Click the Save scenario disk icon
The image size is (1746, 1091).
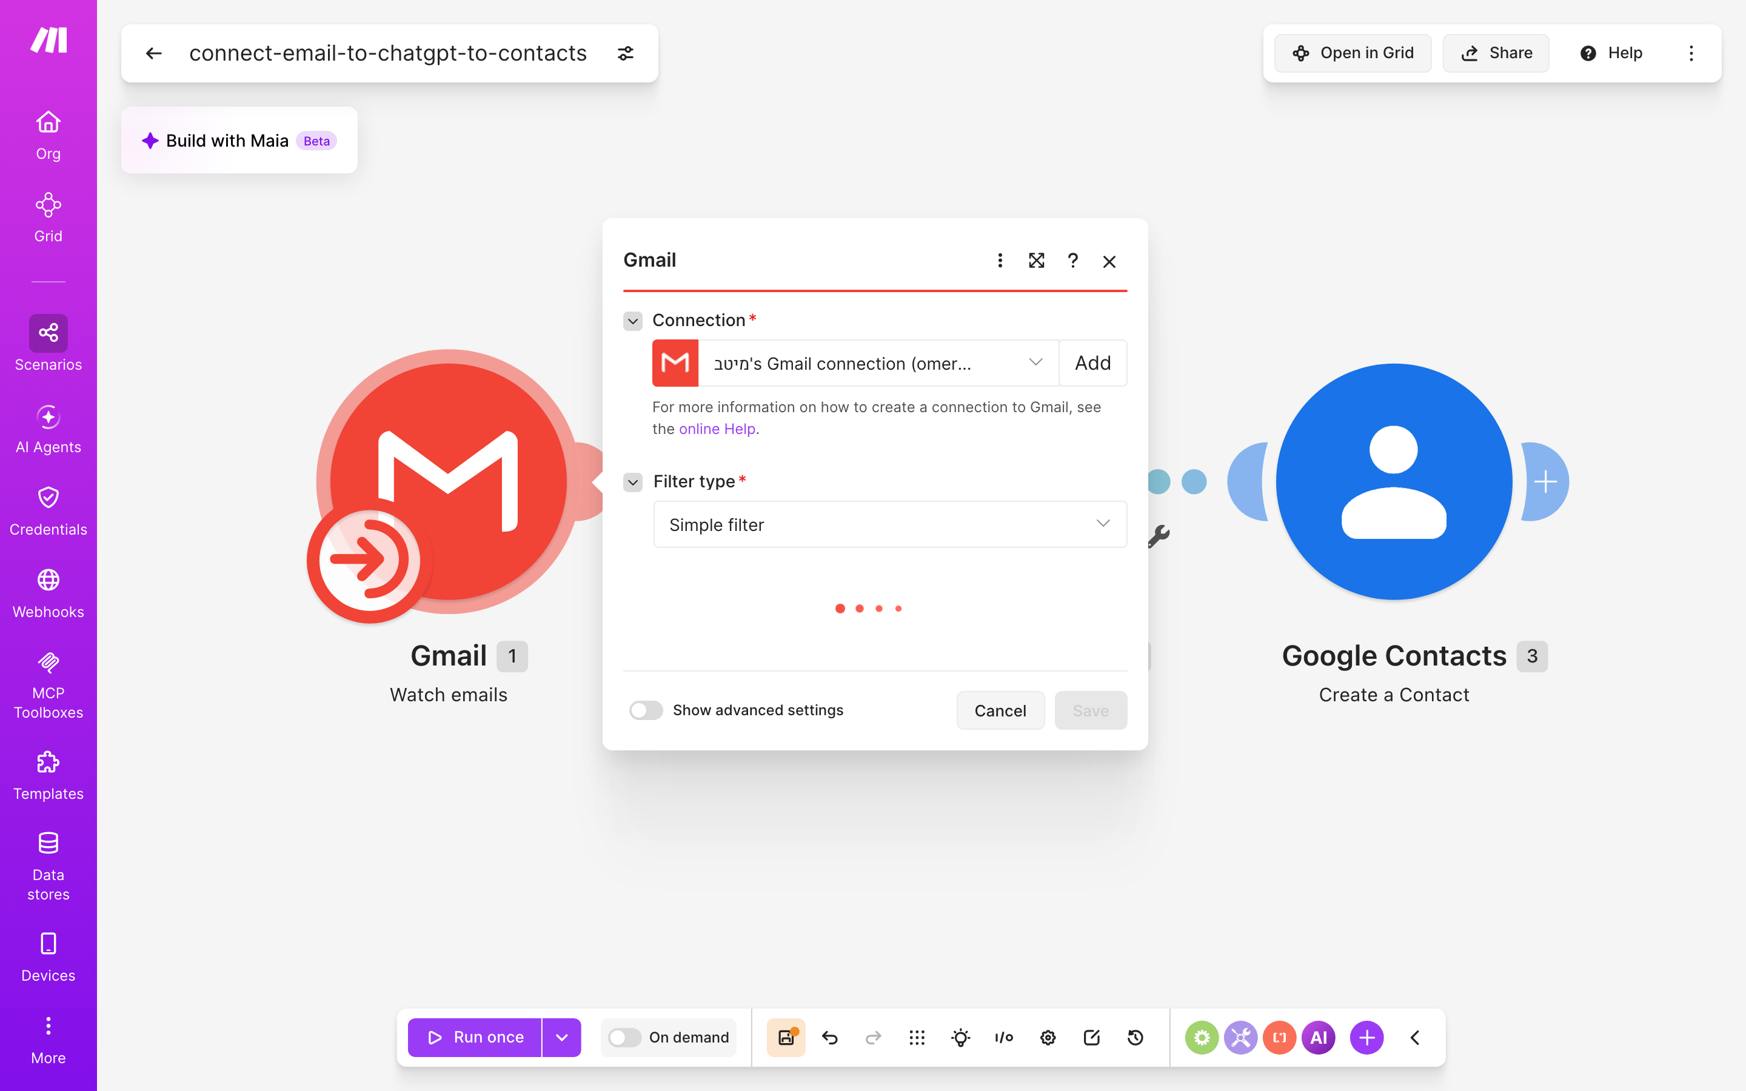pyautogui.click(x=786, y=1038)
